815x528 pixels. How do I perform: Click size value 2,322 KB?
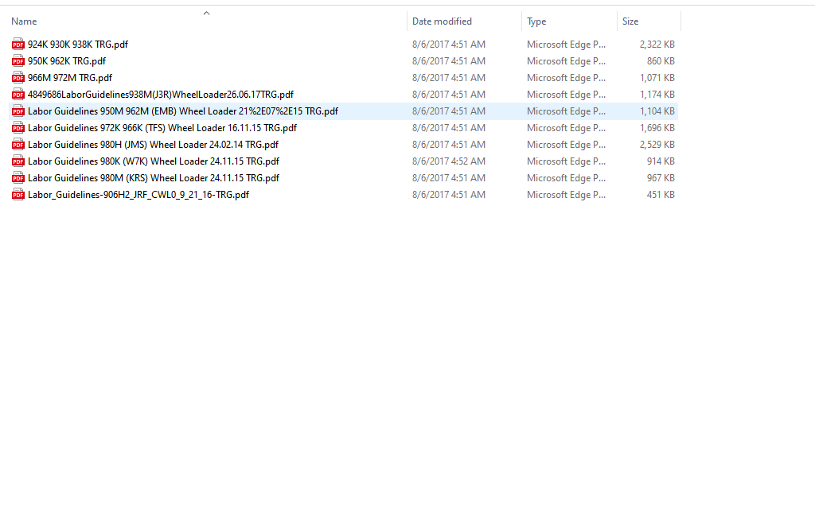pos(657,45)
